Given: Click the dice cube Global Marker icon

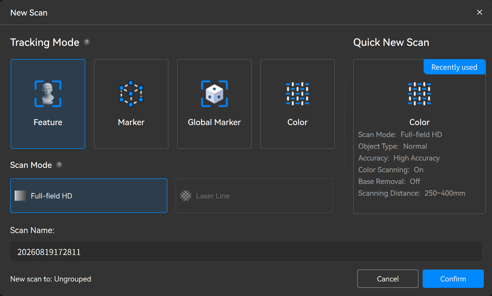Looking at the screenshot, I should tap(214, 94).
